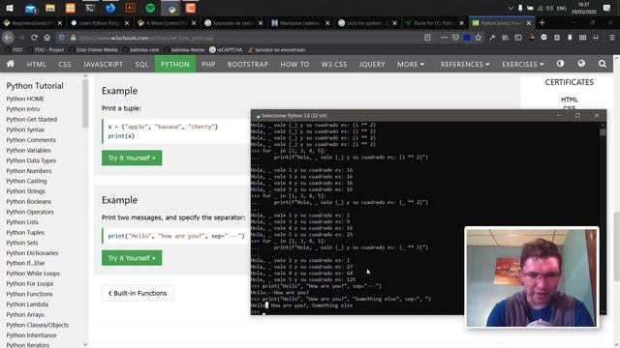The image size is (620, 348).
Task: Open the kalimba-core bookmark
Action: click(140, 49)
